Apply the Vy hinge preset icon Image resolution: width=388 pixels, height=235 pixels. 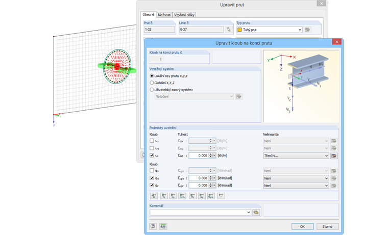coord(164,196)
